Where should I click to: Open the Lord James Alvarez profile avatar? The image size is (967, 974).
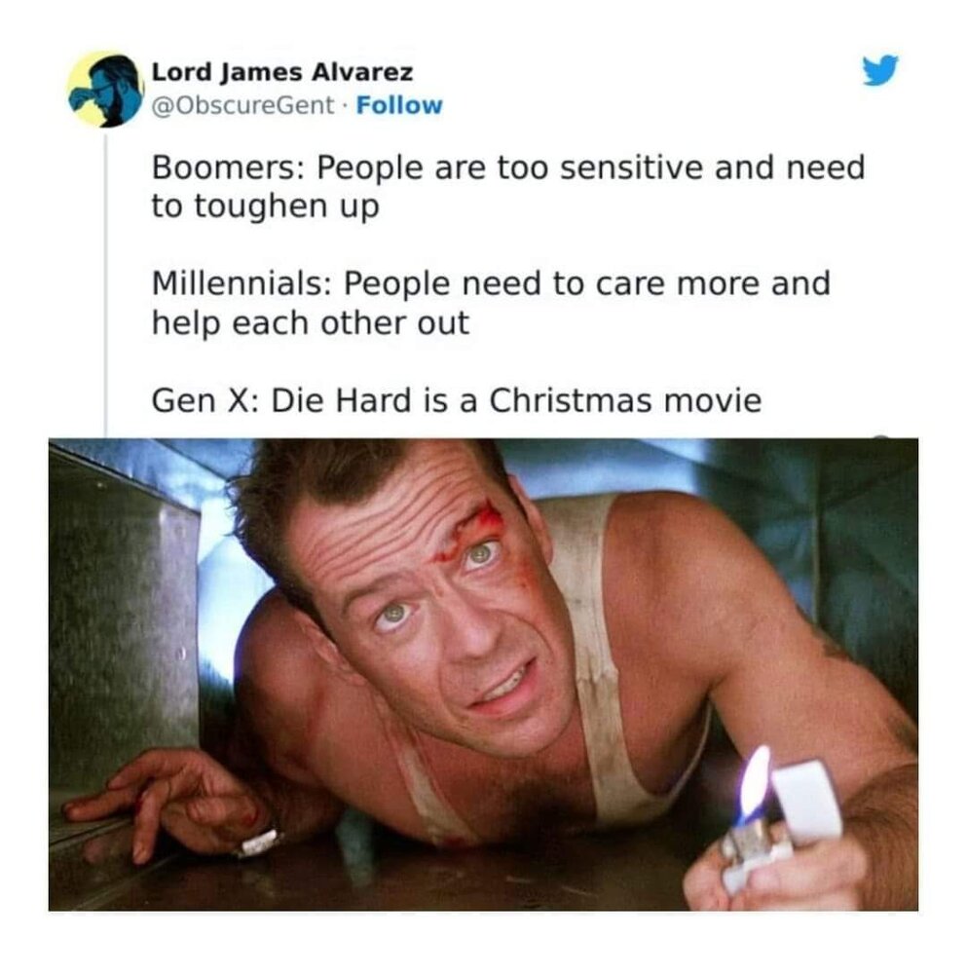tap(105, 90)
